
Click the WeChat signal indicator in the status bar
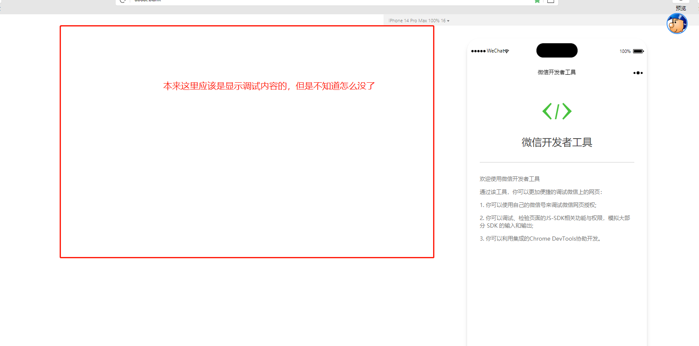pyautogui.click(x=490, y=51)
